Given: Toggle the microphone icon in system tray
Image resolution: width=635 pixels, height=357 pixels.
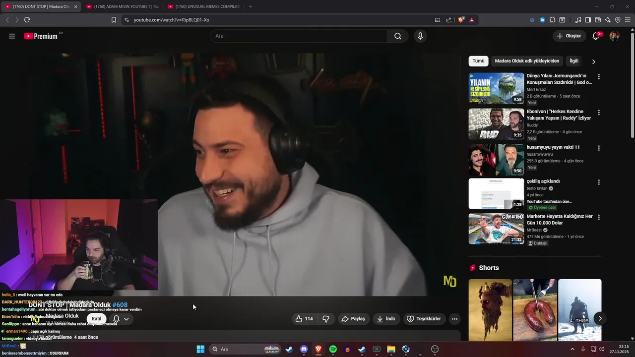Looking at the screenshot, I should point(583,349).
